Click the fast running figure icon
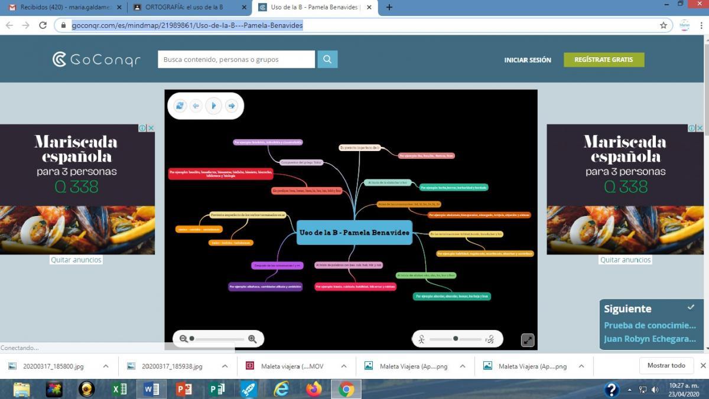Viewport: 709px width, 399px height. click(x=490, y=339)
